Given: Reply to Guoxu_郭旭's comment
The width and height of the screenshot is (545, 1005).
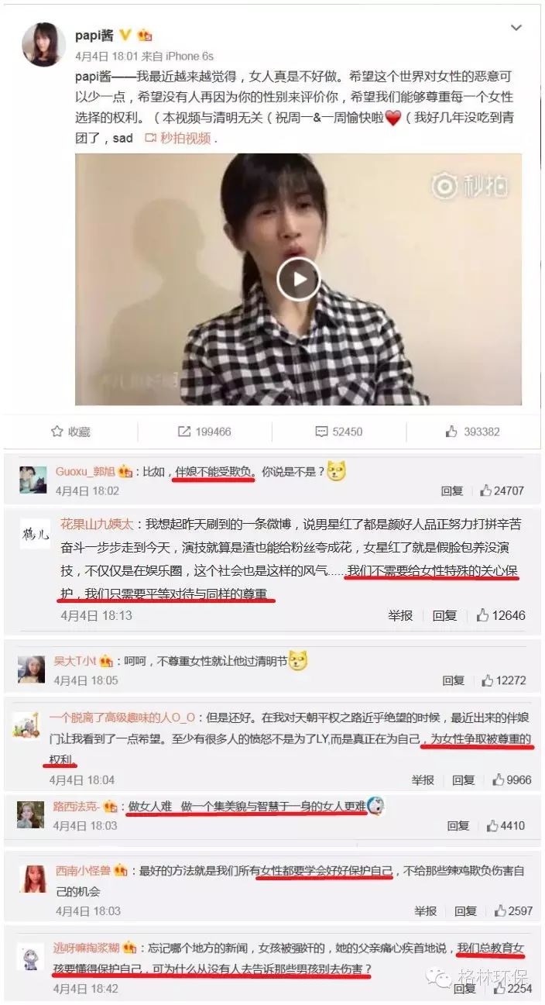Looking at the screenshot, I should tap(452, 490).
